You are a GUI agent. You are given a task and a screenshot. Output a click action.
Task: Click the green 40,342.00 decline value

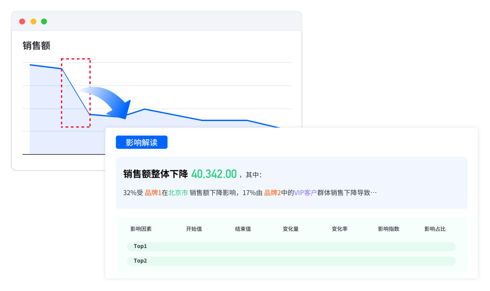coord(214,174)
